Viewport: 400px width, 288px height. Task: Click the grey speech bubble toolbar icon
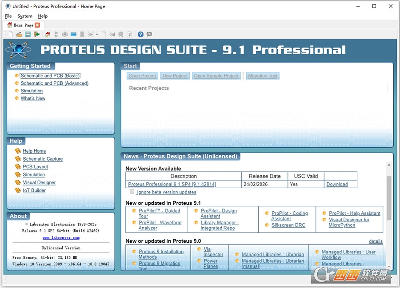click(121, 34)
